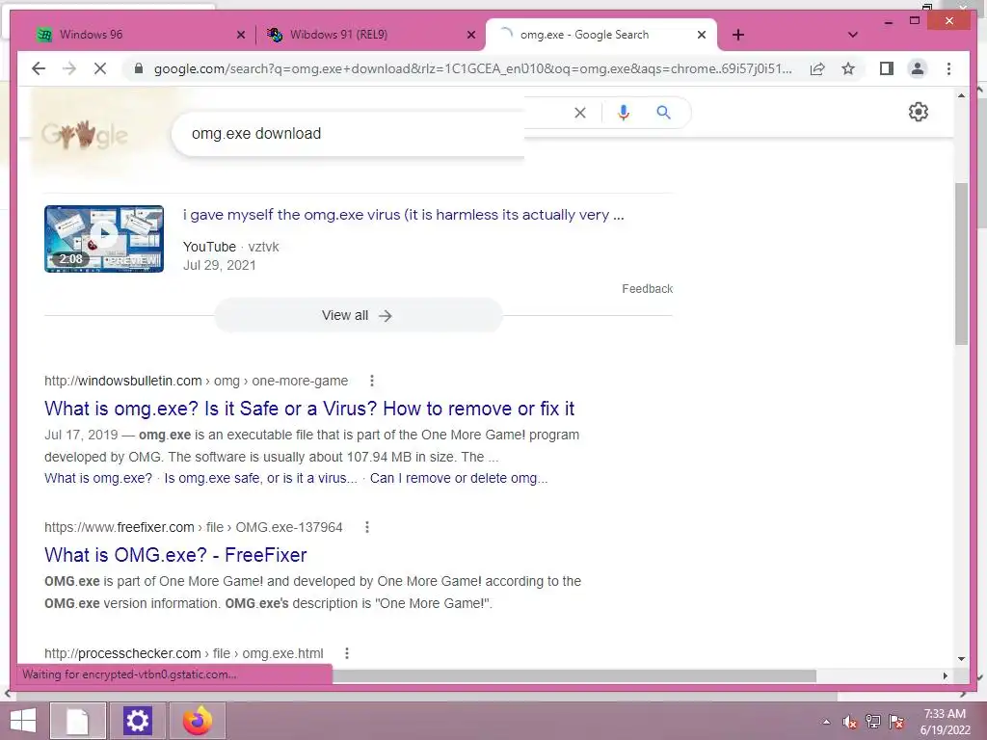Close the Windows 96 tab

240,35
